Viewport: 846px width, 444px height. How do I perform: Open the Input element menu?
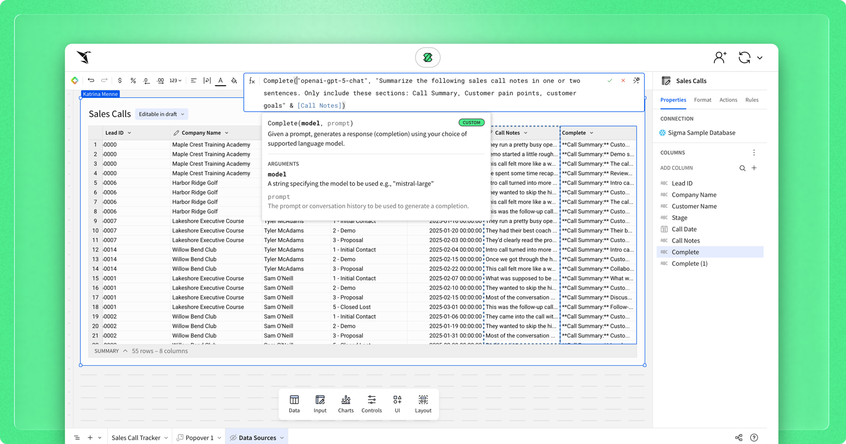click(x=320, y=404)
